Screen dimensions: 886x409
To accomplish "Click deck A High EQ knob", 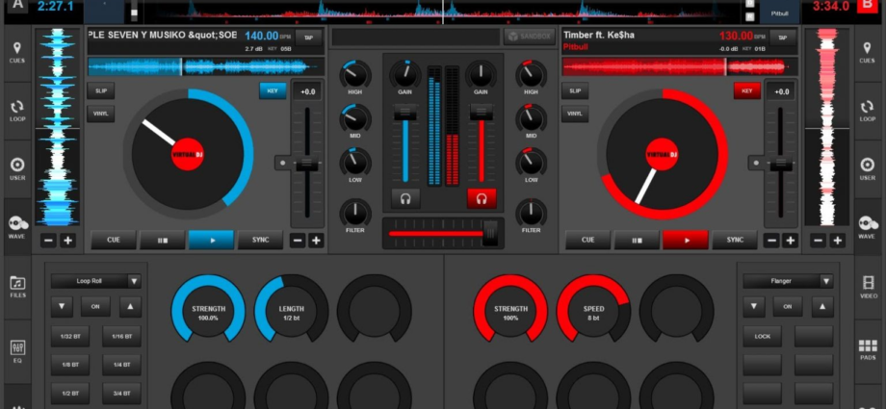I will [x=355, y=74].
